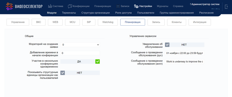Click the Администратор системы user name
This screenshot has width=232, height=97.
click(x=205, y=4)
